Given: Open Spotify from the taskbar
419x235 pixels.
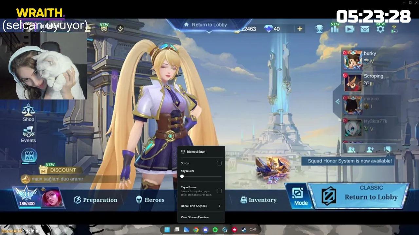Looking at the screenshot, I should pos(215,230).
